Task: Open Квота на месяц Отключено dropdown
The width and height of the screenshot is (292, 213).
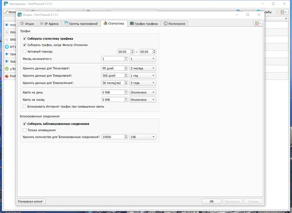Action: coord(143,100)
